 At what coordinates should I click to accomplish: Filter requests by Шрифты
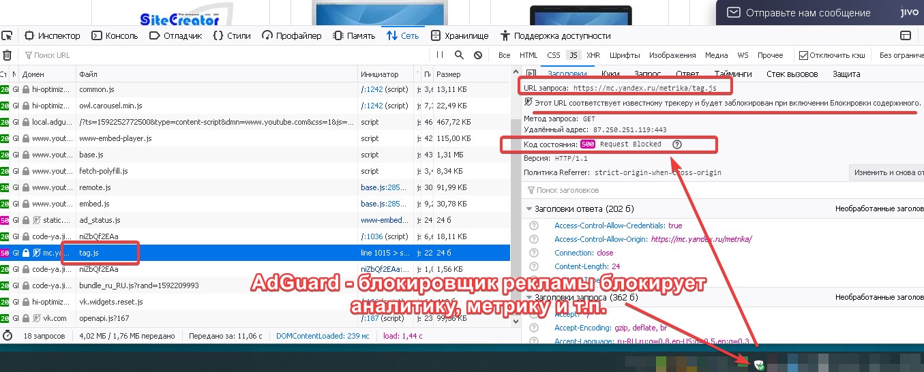pyautogui.click(x=625, y=55)
